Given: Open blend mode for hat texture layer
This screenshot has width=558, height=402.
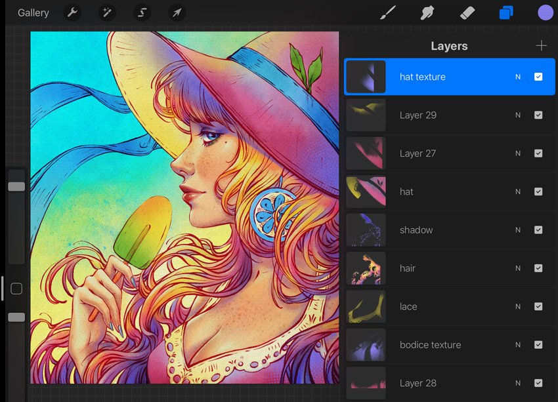Looking at the screenshot, I should [518, 77].
